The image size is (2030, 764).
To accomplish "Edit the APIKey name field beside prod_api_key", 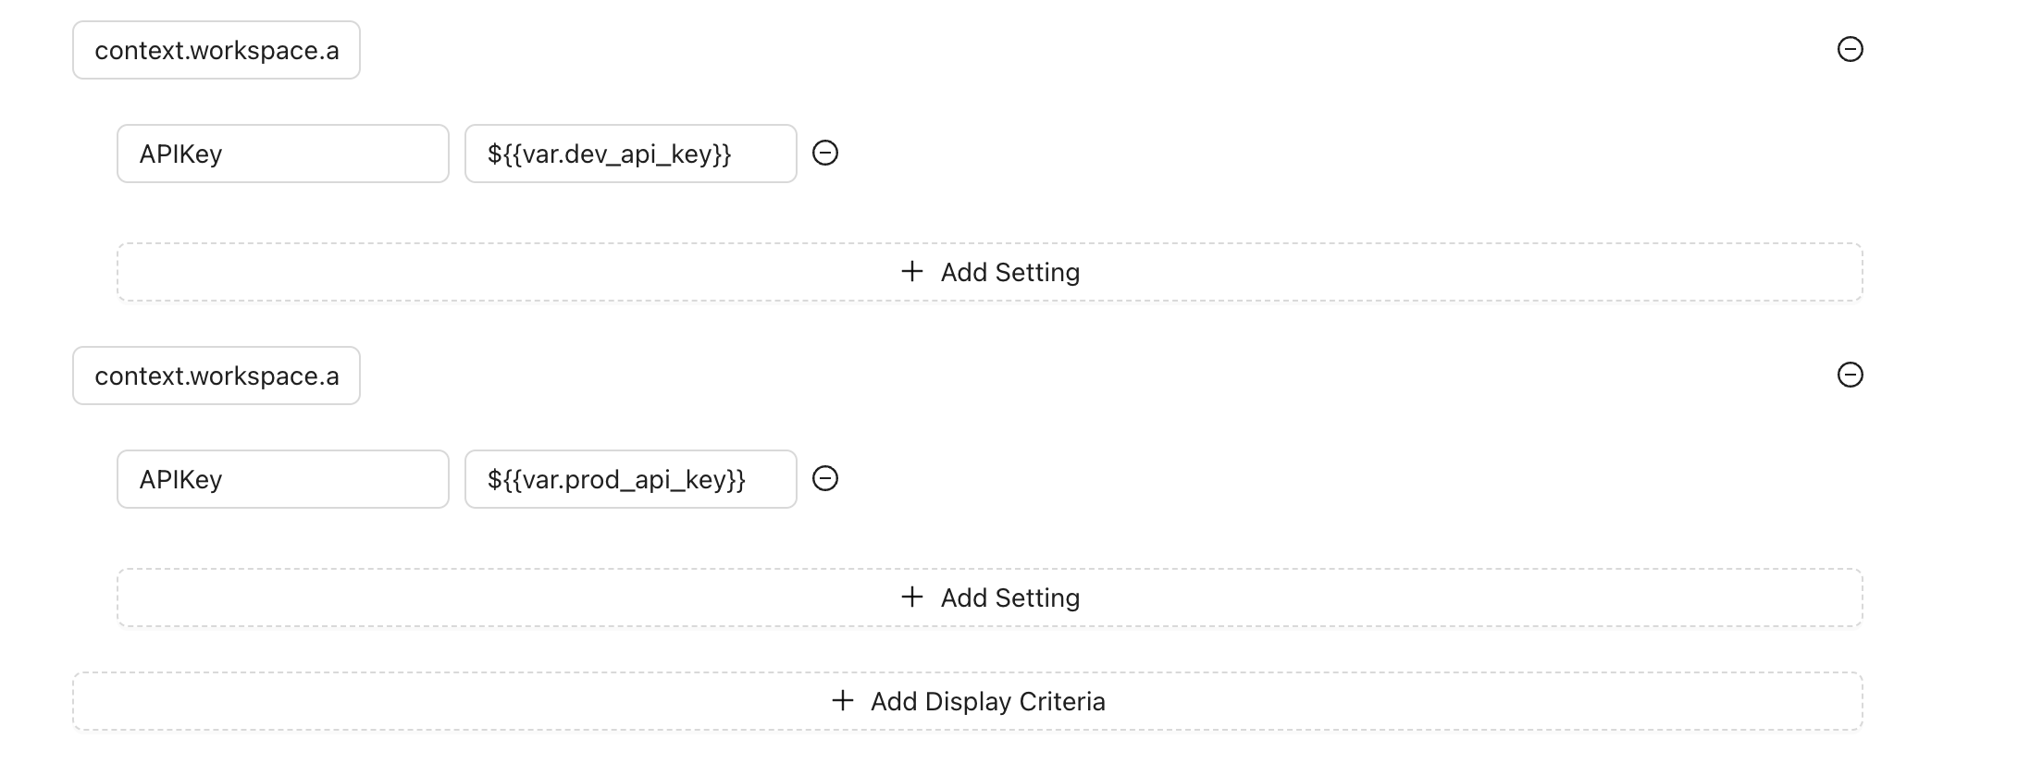I will point(282,479).
